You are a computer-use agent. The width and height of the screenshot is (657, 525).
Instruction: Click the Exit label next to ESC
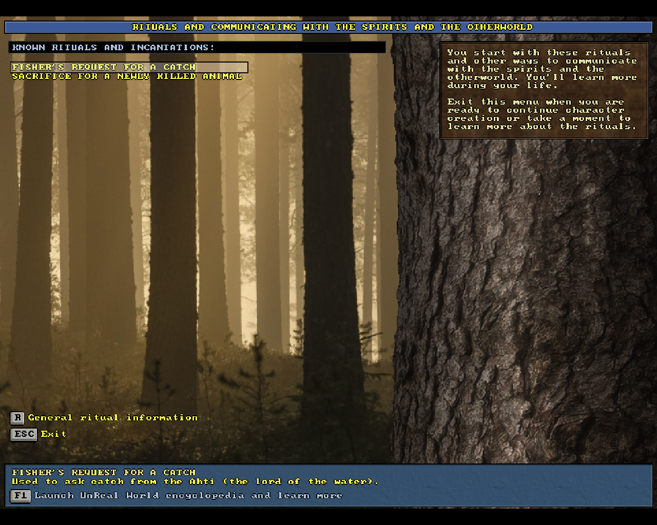(x=54, y=434)
